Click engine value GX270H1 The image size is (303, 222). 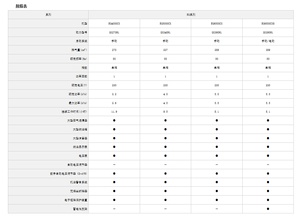point(114,32)
